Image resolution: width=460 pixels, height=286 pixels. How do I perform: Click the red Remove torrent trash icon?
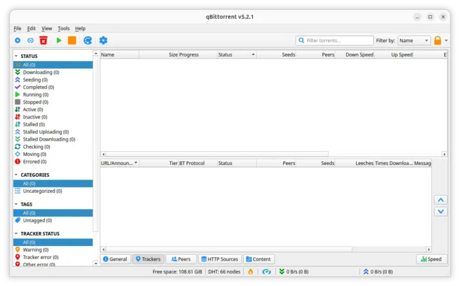[43, 40]
